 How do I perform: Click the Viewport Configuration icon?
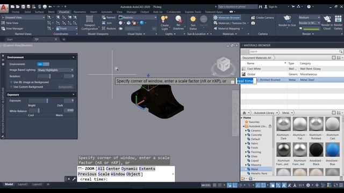89,19
